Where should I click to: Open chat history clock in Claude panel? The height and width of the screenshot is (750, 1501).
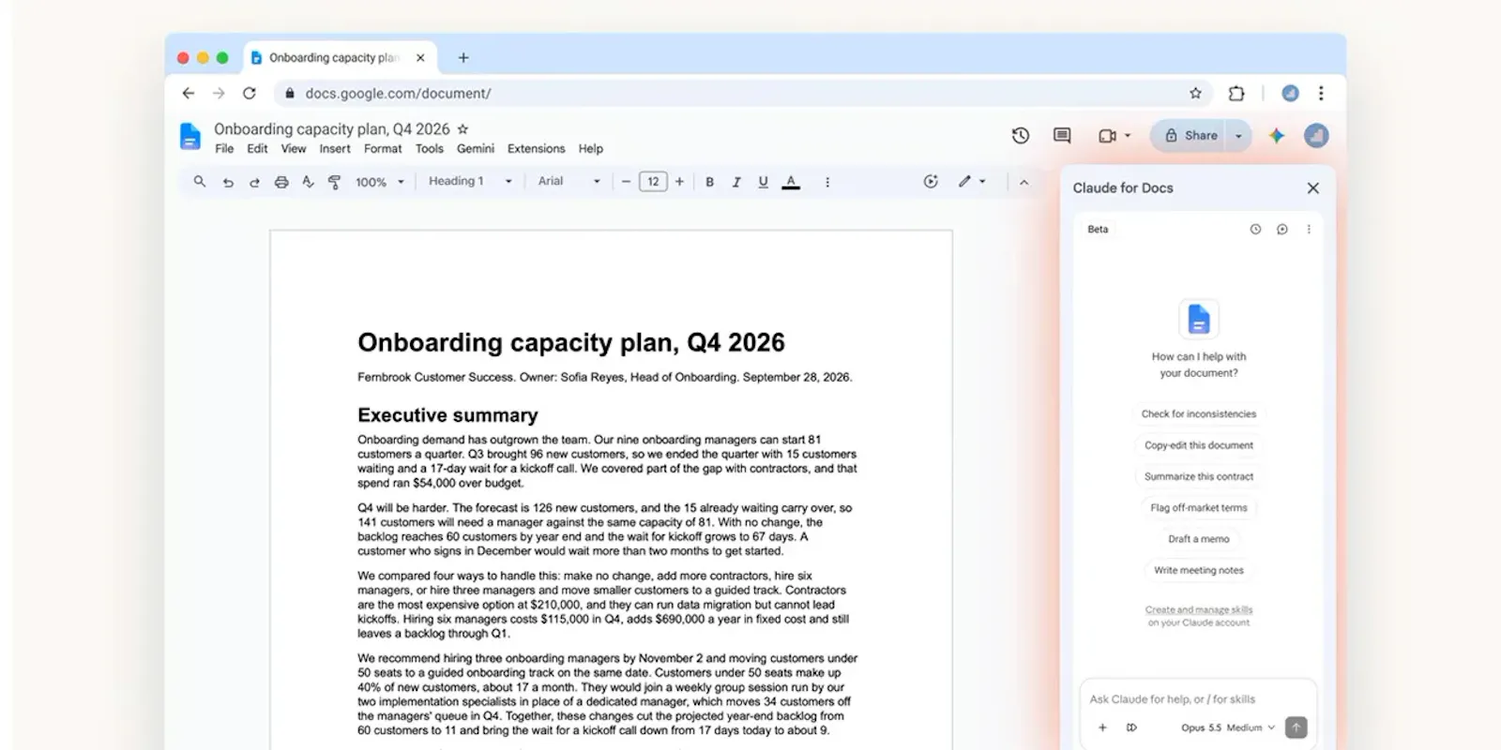pos(1255,230)
